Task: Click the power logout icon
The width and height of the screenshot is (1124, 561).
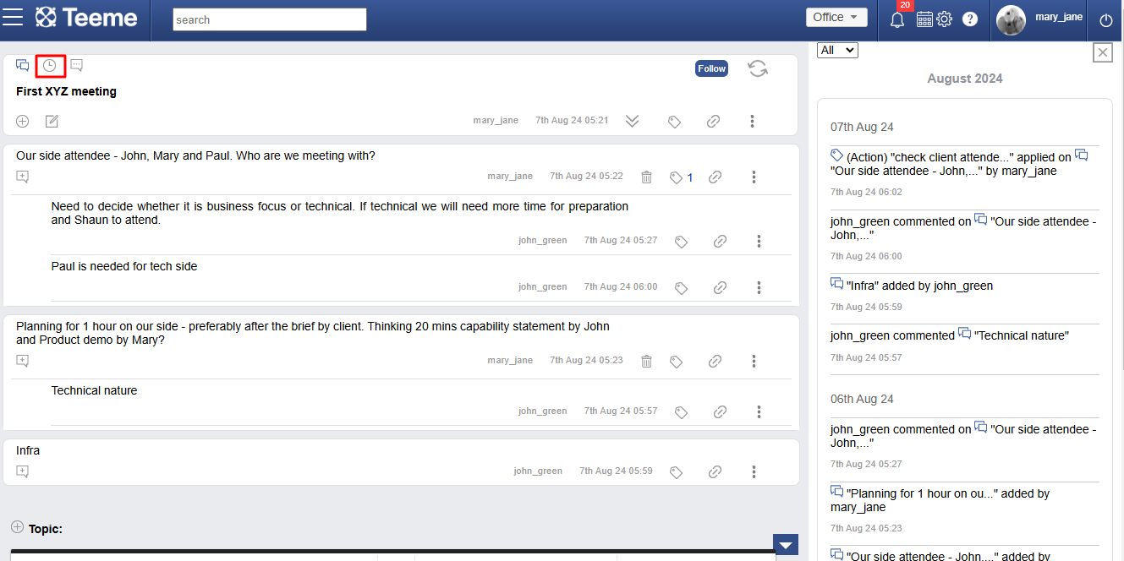Action: pos(1106,20)
